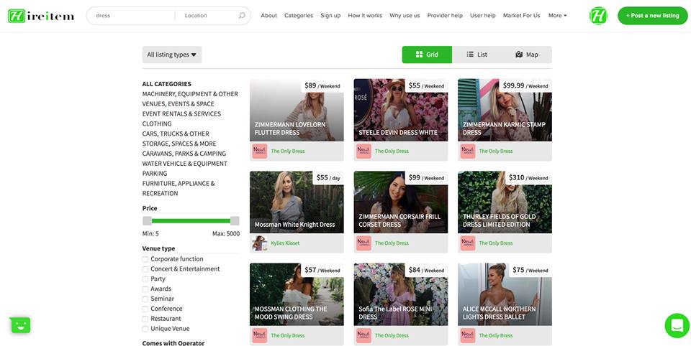Viewport: 691px width, 346px height.
Task: Switch to Map view
Action: [x=527, y=55]
